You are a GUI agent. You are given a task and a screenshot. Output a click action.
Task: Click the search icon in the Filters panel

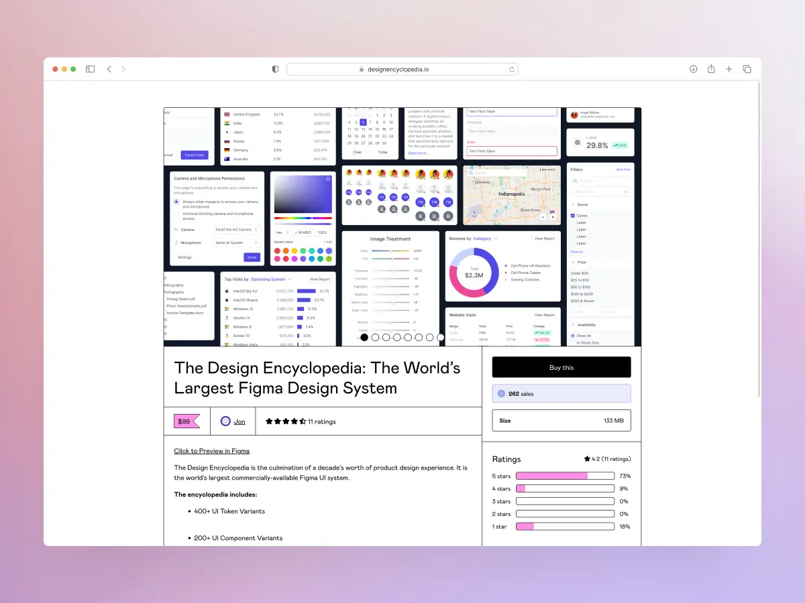[575, 180]
